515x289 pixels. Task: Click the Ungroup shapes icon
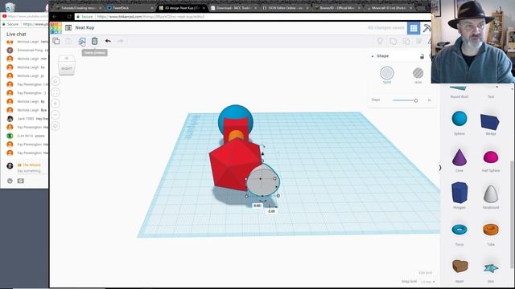pos(406,41)
